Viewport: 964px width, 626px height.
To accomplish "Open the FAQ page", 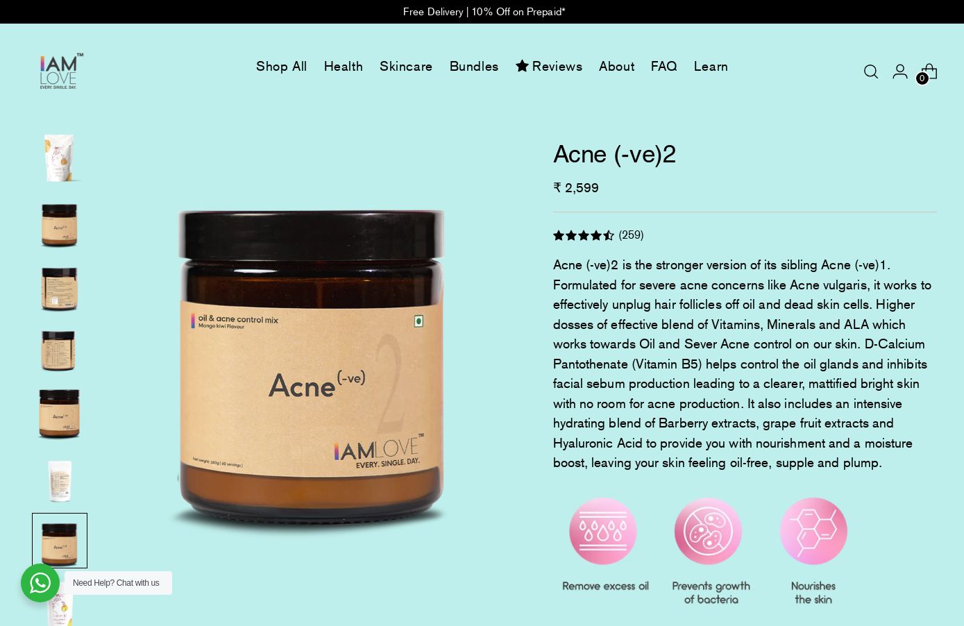I will [x=663, y=66].
